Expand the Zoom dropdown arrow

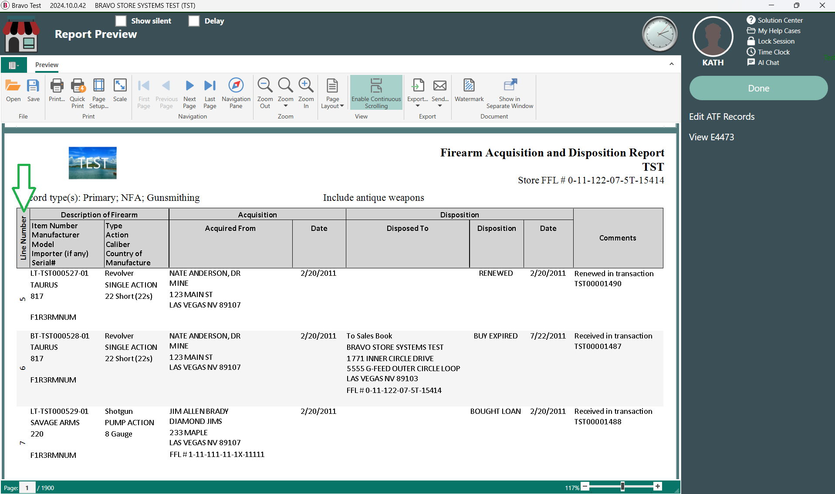coord(285,106)
